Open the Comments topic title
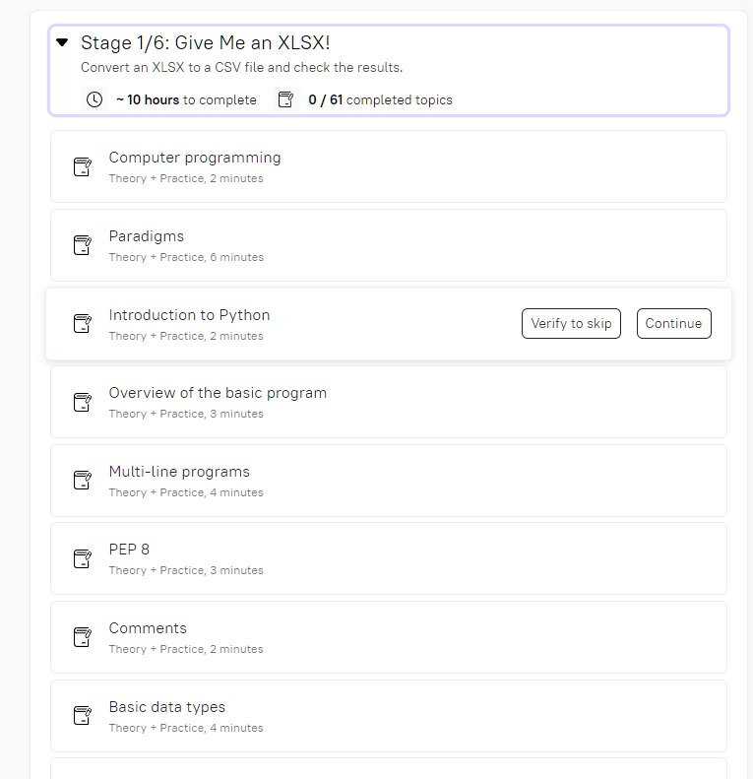This screenshot has width=753, height=779. click(148, 628)
